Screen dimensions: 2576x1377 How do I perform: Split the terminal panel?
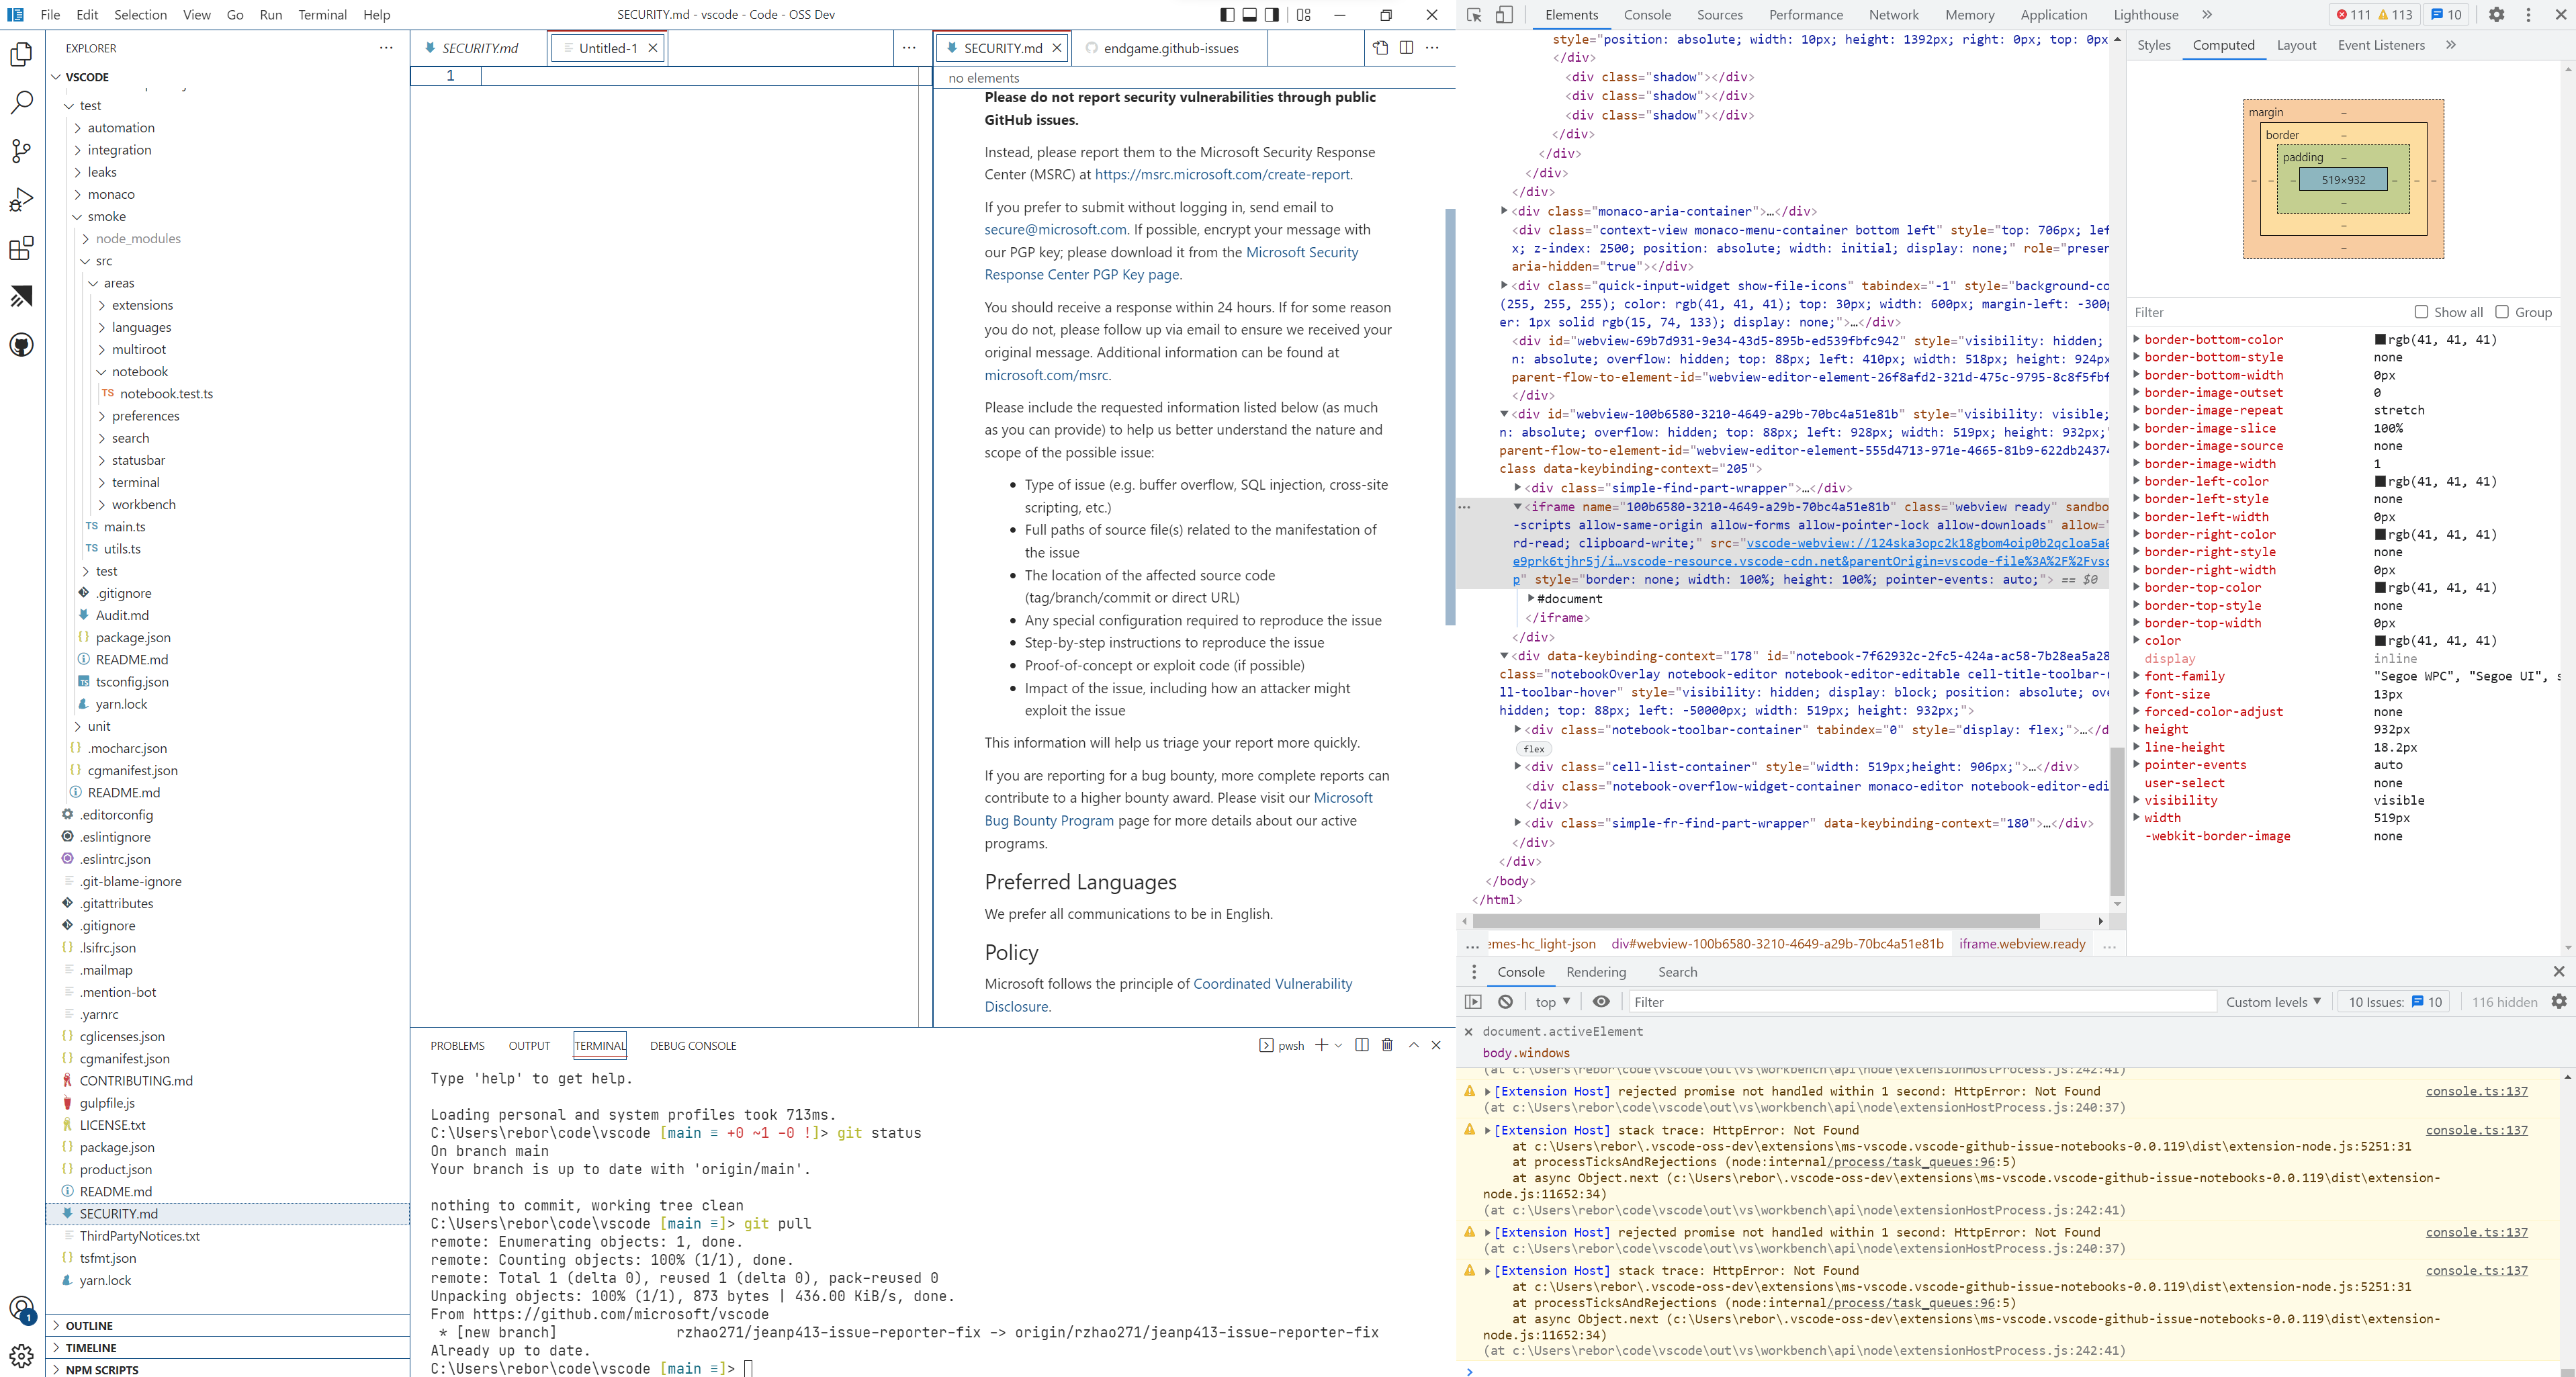tap(1361, 1045)
